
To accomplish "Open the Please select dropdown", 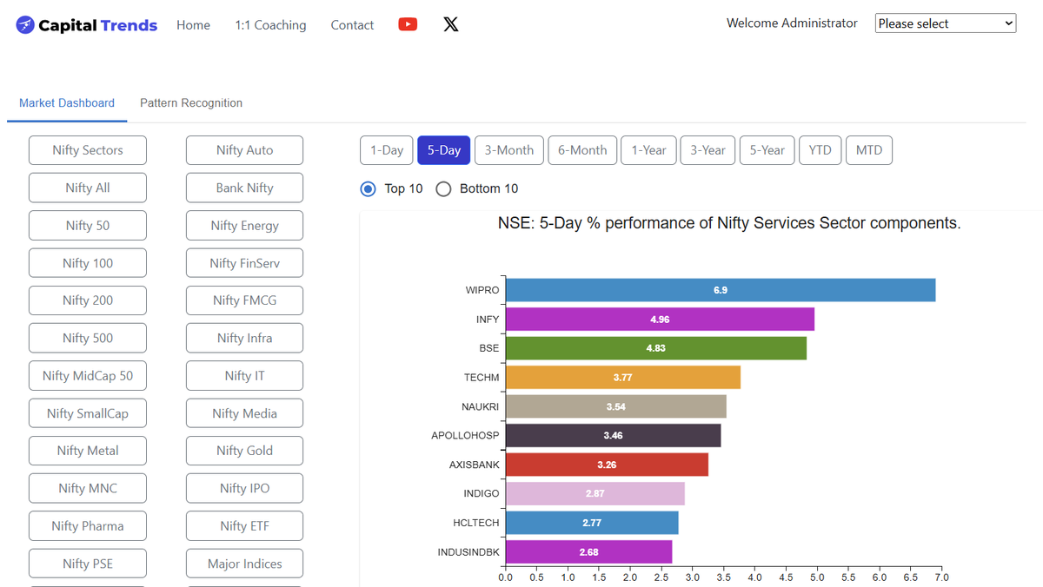I will pyautogui.click(x=946, y=23).
